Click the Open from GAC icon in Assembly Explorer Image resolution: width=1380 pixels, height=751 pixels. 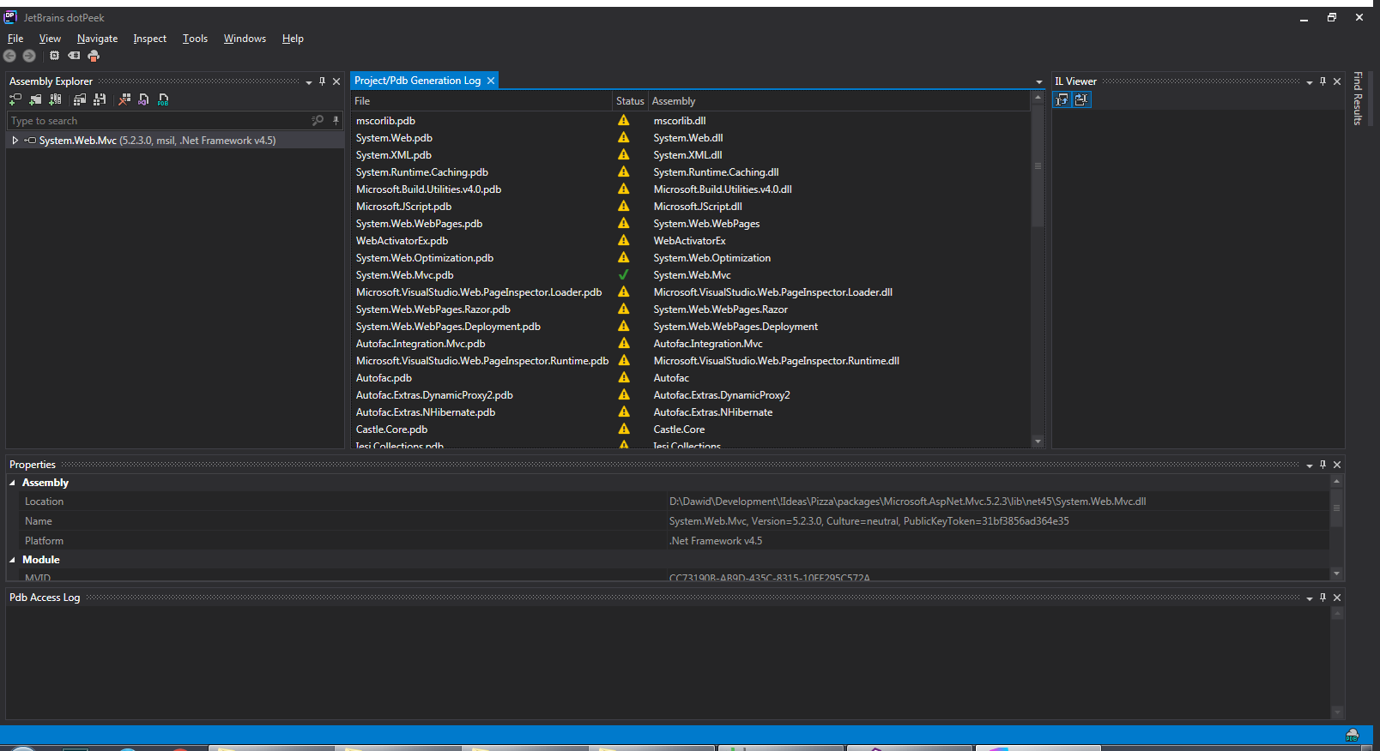[x=55, y=99]
